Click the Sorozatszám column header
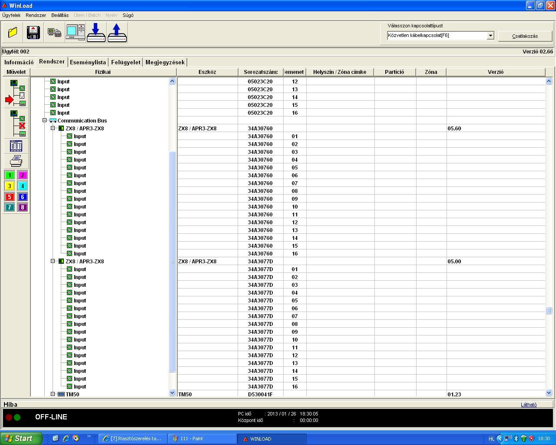The image size is (556, 445). pyautogui.click(x=261, y=72)
